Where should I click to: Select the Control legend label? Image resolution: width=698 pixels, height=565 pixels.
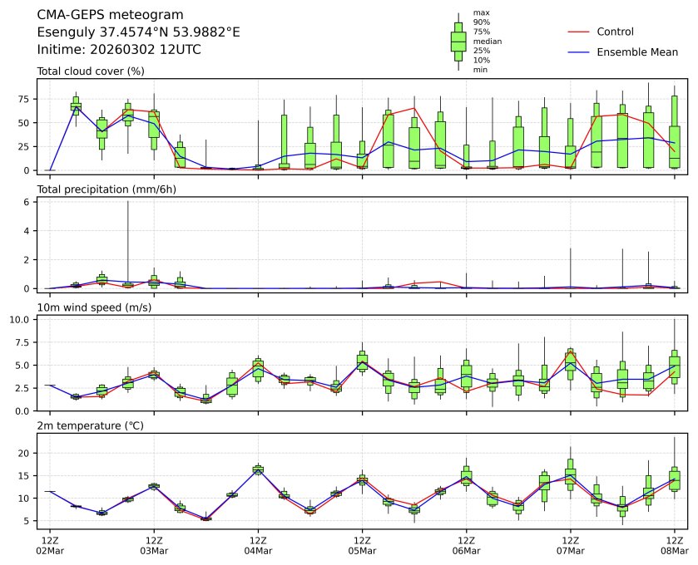coord(615,32)
